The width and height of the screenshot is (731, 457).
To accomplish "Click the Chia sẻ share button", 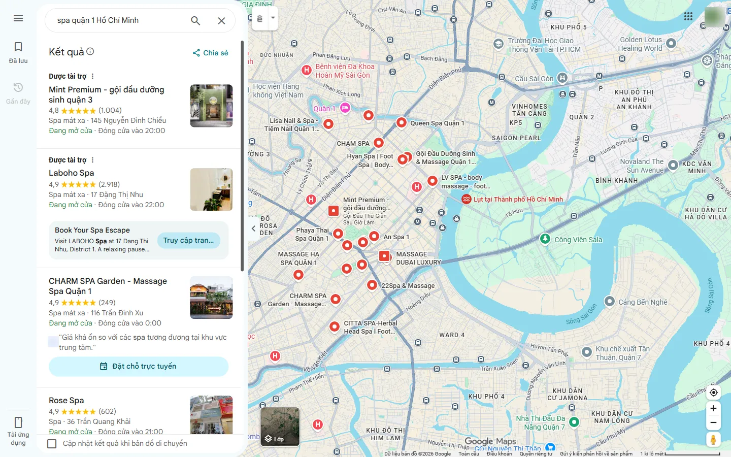I will point(210,53).
